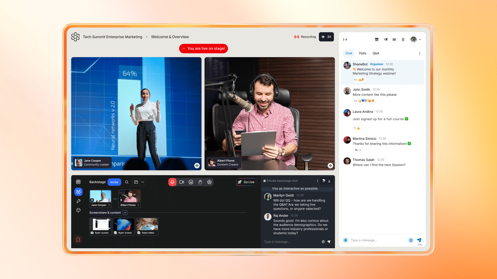Toggle the camera on or off
The height and width of the screenshot is (279, 497).
coord(182,182)
